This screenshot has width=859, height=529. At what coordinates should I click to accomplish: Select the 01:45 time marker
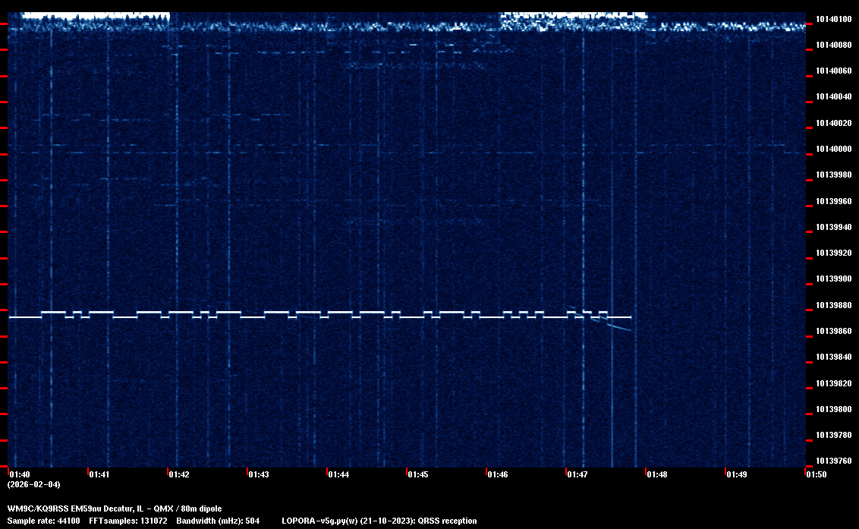[x=417, y=474]
